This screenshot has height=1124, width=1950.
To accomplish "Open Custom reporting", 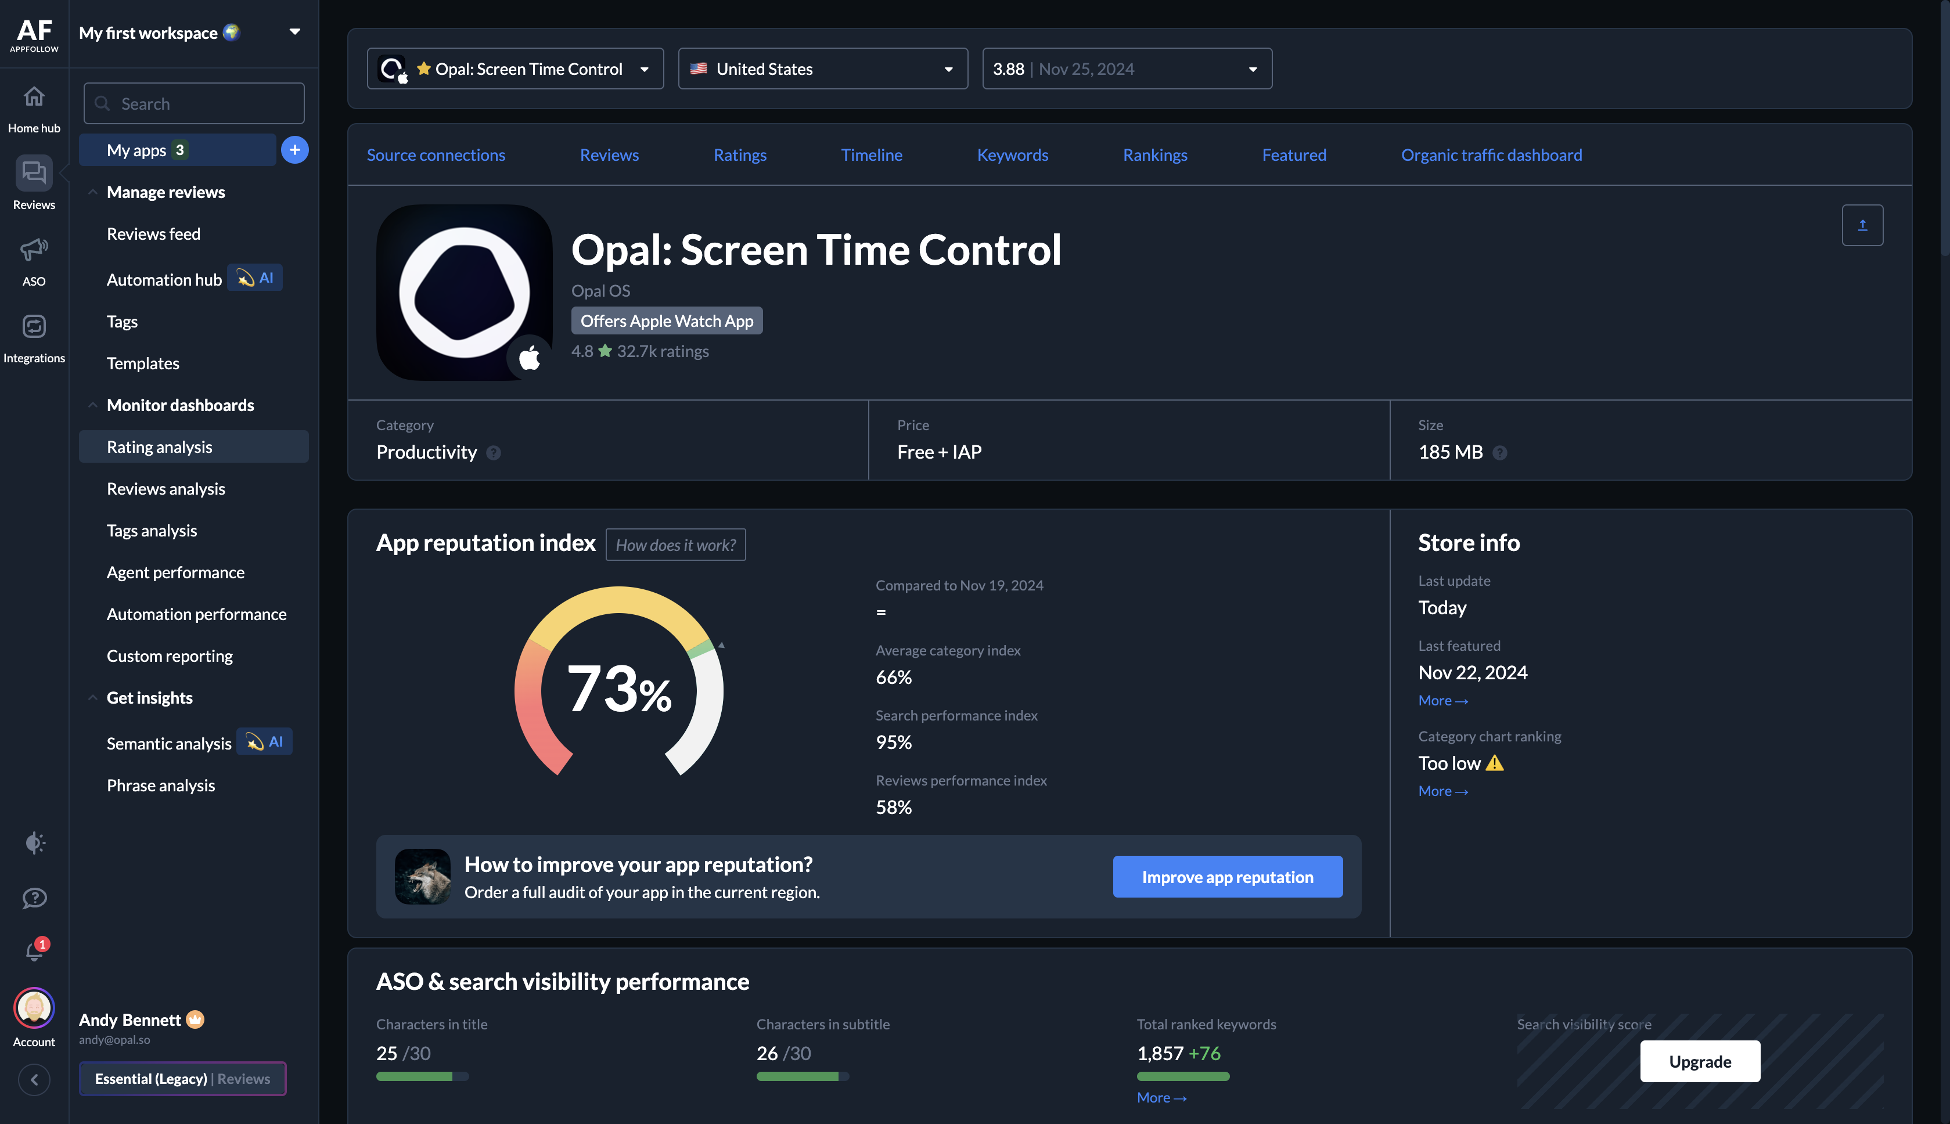I will pos(170,656).
